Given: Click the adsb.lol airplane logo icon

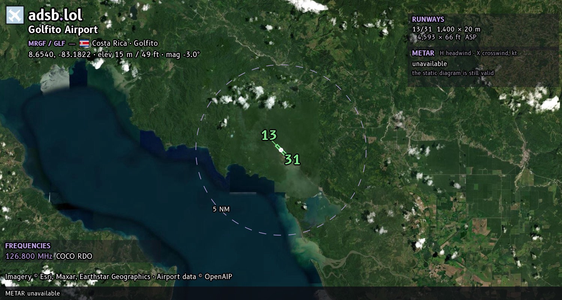Looking at the screenshot, I should coord(15,15).
